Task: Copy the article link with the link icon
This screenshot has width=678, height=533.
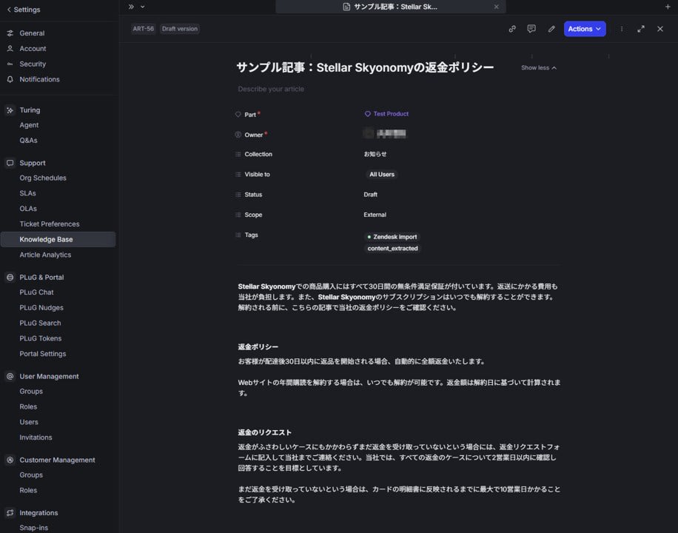Action: click(512, 29)
